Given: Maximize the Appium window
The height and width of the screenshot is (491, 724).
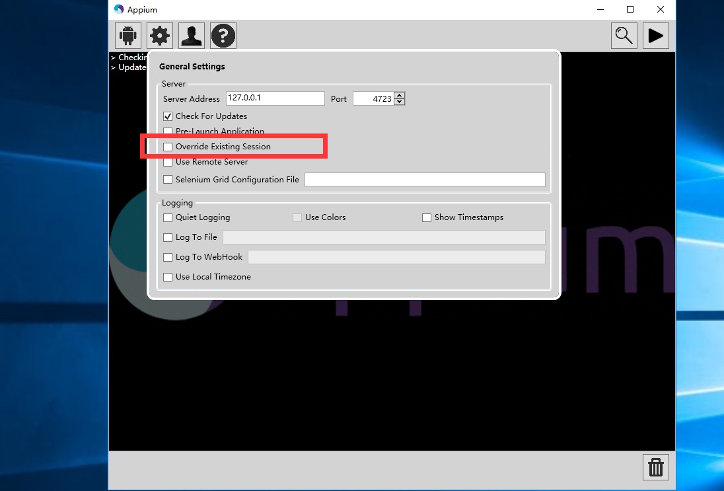Looking at the screenshot, I should (630, 9).
